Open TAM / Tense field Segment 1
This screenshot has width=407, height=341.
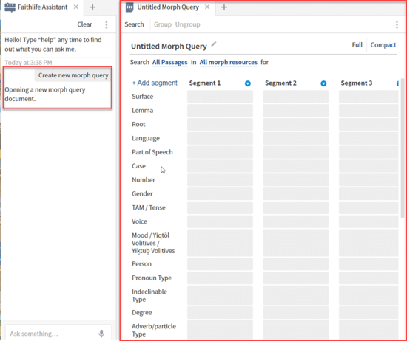pyautogui.click(x=220, y=207)
